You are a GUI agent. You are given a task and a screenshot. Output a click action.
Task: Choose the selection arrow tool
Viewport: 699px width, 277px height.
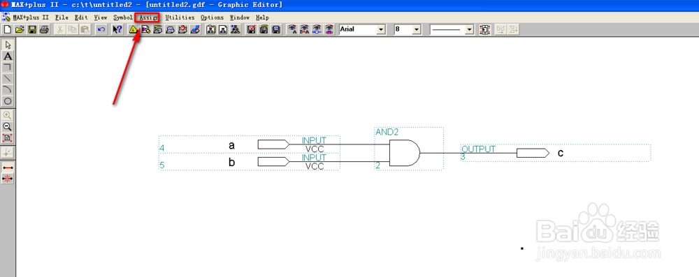point(8,45)
